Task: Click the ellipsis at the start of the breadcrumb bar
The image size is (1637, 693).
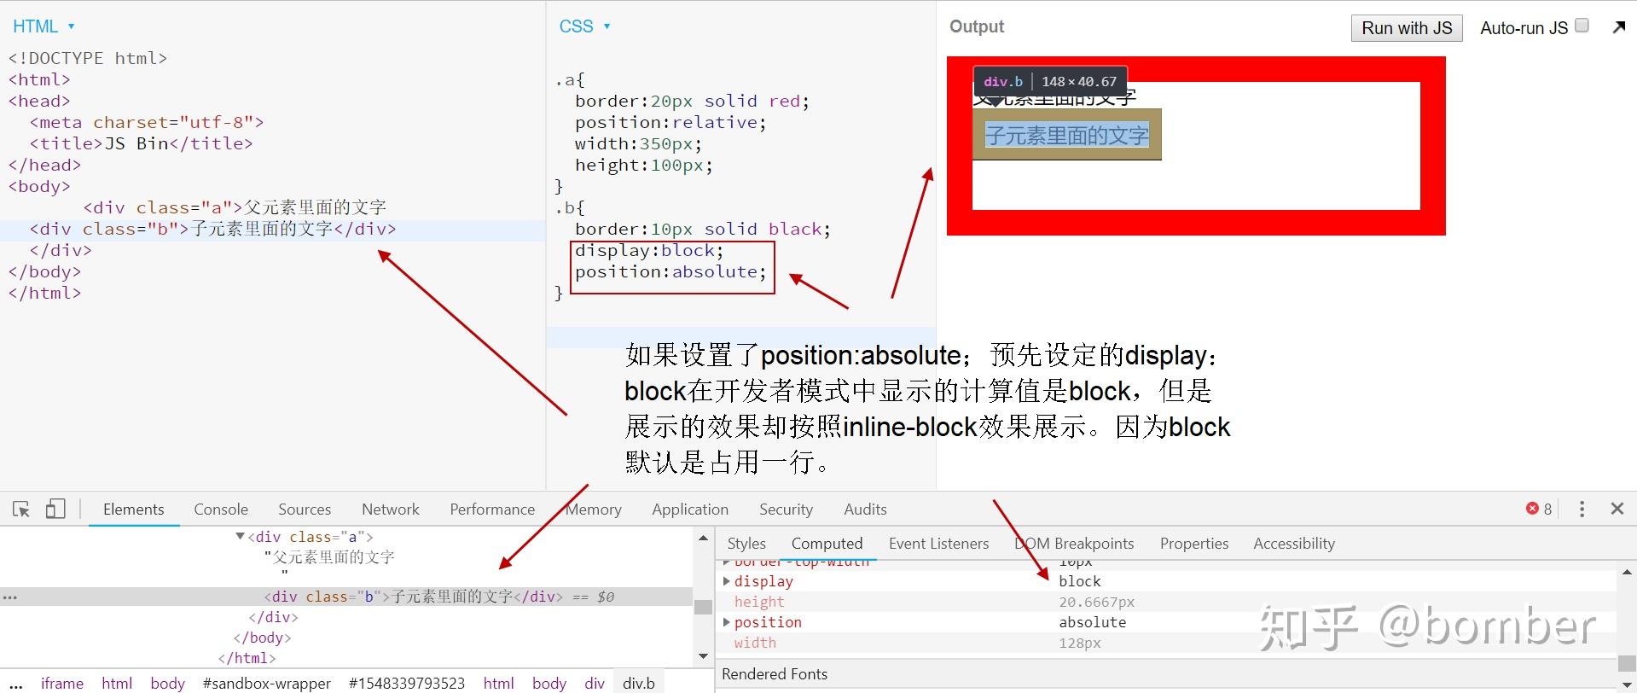Action: pos(15,684)
